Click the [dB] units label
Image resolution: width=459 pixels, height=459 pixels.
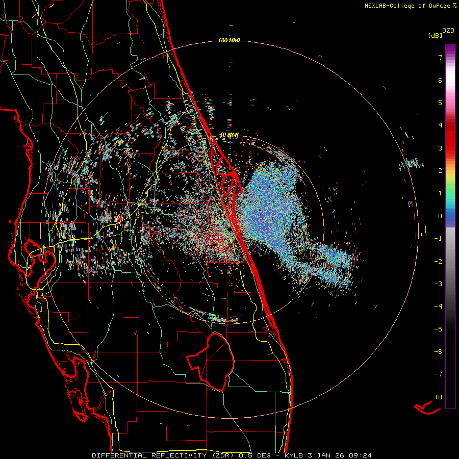[x=435, y=35]
